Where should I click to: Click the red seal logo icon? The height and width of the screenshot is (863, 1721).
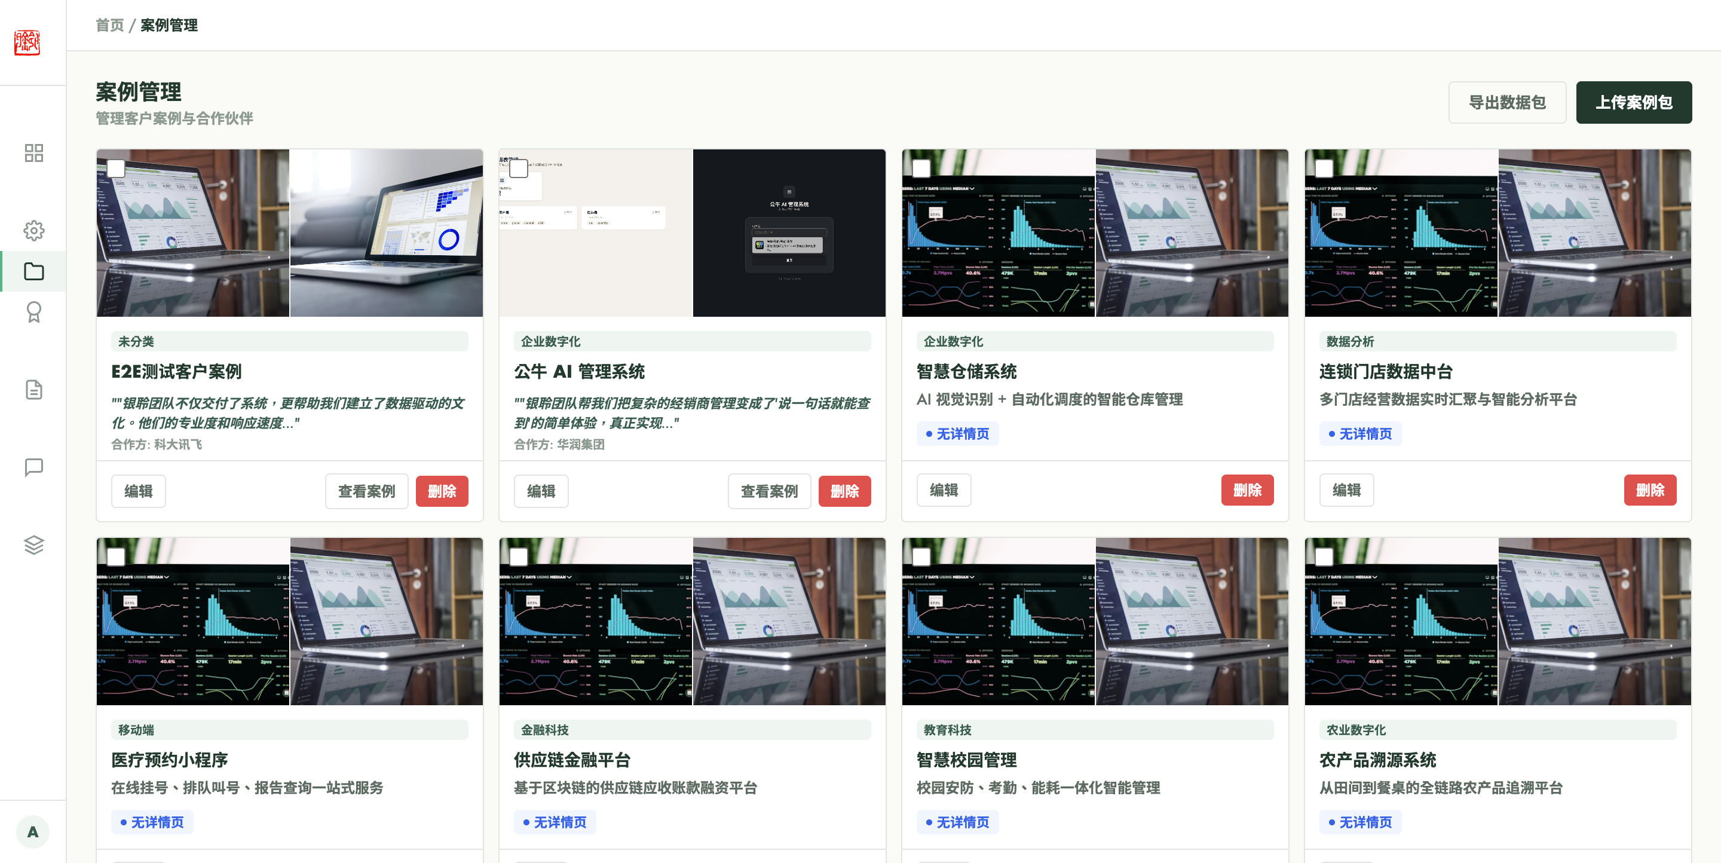click(27, 43)
